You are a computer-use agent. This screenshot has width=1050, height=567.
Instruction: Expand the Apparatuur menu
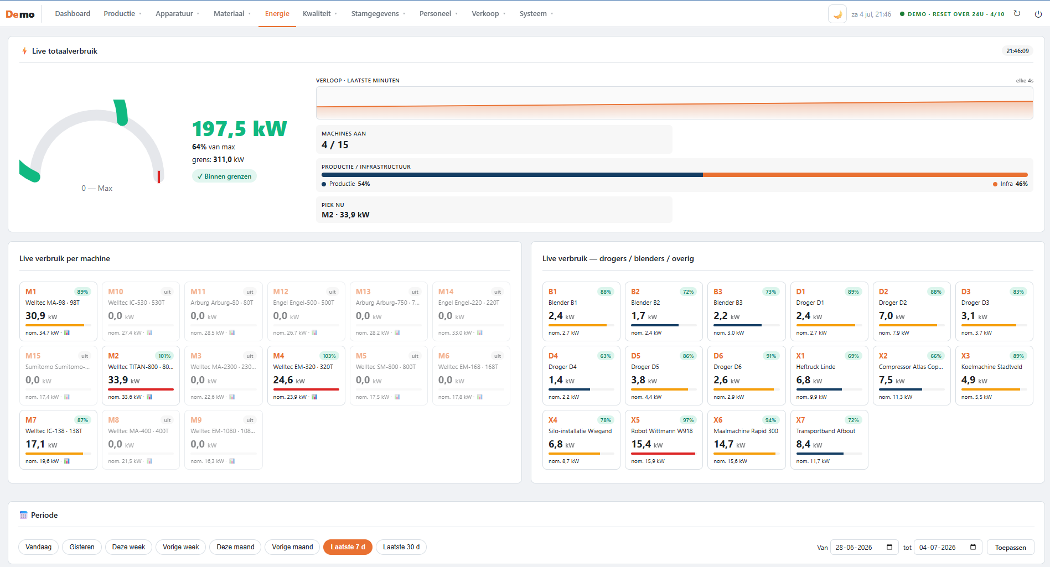[177, 14]
